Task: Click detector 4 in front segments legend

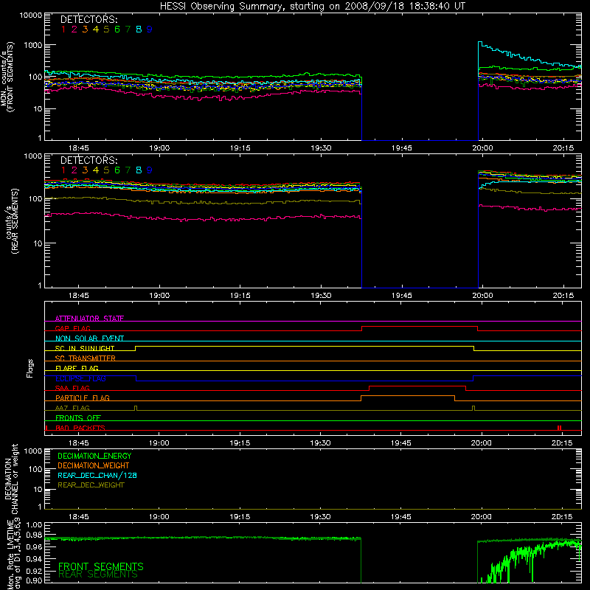Action: click(96, 29)
